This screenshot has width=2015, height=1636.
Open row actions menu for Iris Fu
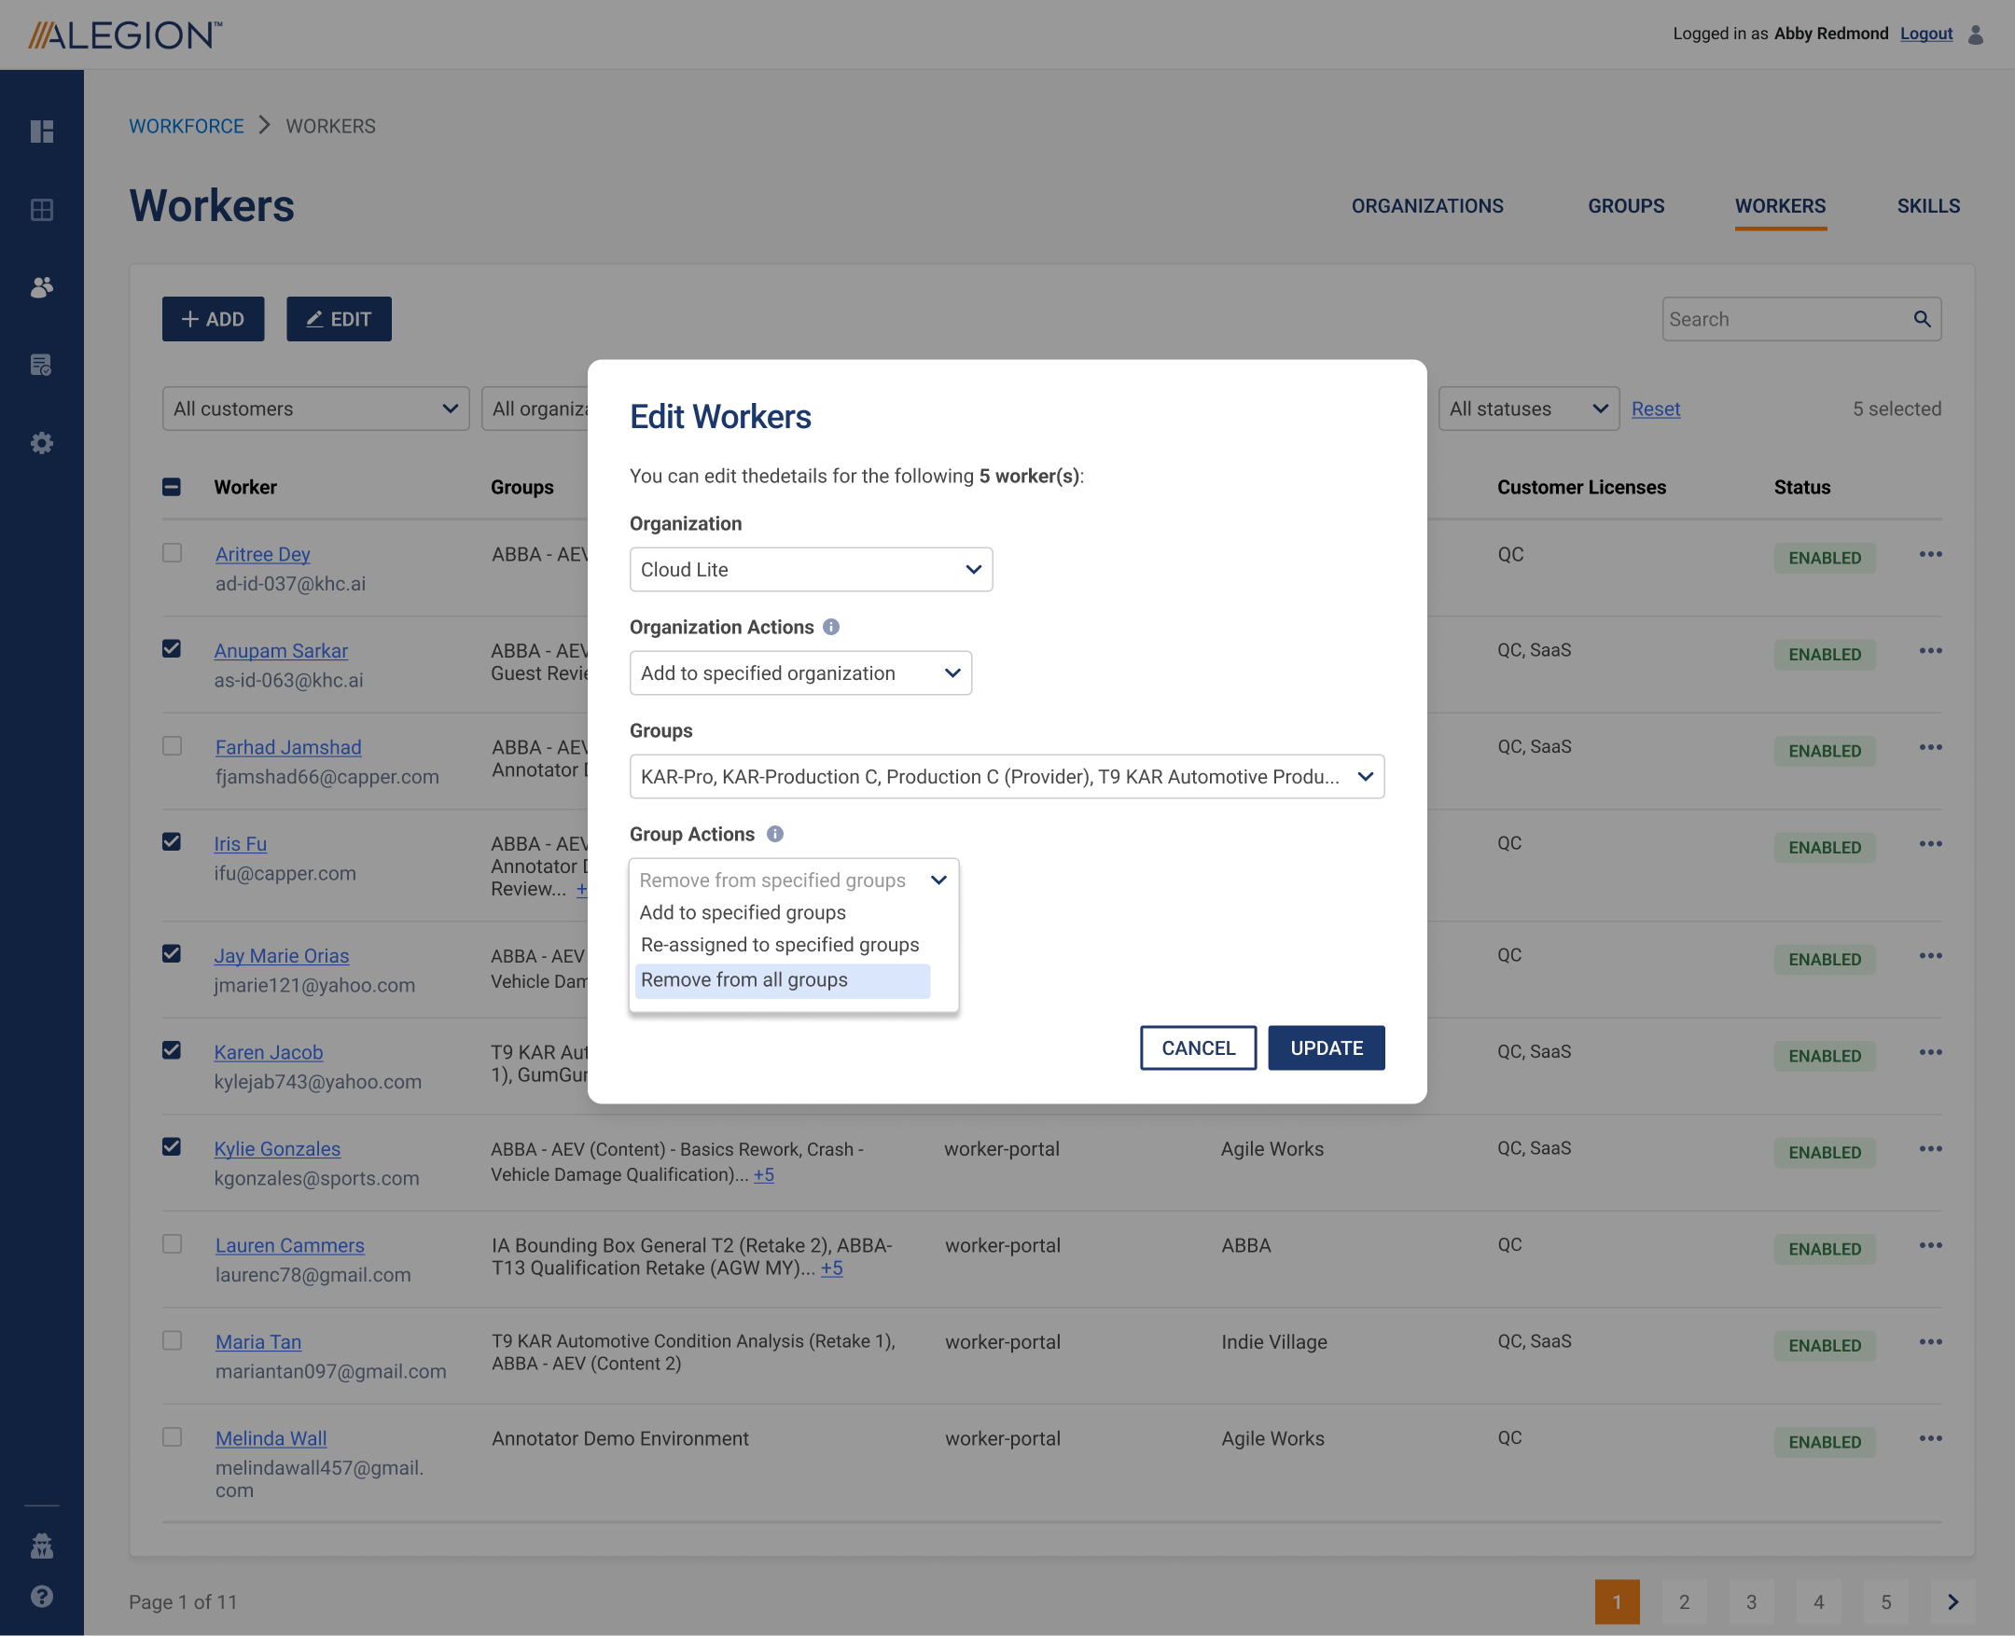(1930, 843)
